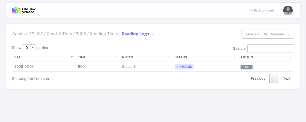Image resolution: width=306 pixels, height=122 pixels.
Task: Click the For Our School logo
Action: [x=24, y=10]
